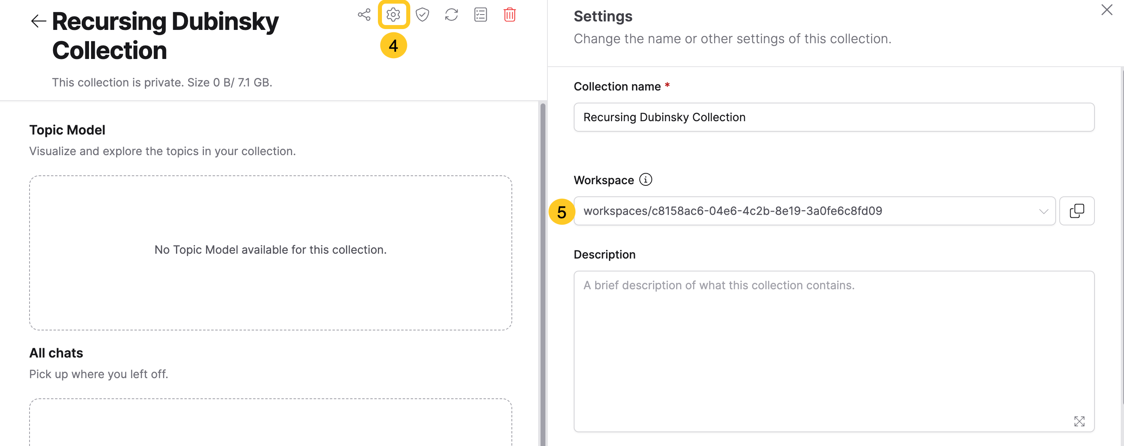Delete the collection via red trash icon

(x=510, y=15)
